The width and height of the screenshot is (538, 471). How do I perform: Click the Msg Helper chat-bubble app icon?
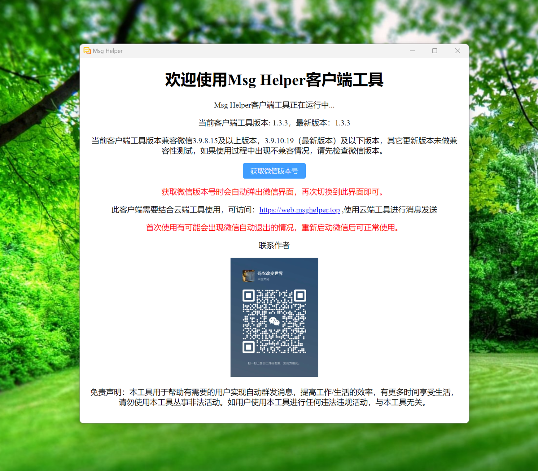tap(87, 51)
